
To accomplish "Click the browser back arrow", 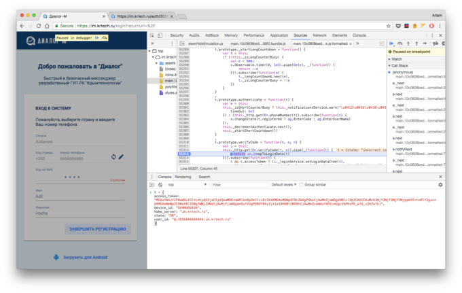I will 22,26.
